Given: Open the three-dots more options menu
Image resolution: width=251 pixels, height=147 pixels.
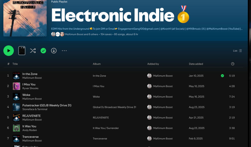Looking at the screenshot, I should pyautogui.click(x=64, y=51).
